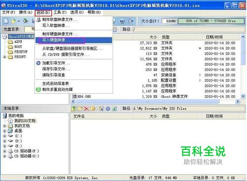
Task: Expand the 桌面 tree node
Action: tap(4, 131)
